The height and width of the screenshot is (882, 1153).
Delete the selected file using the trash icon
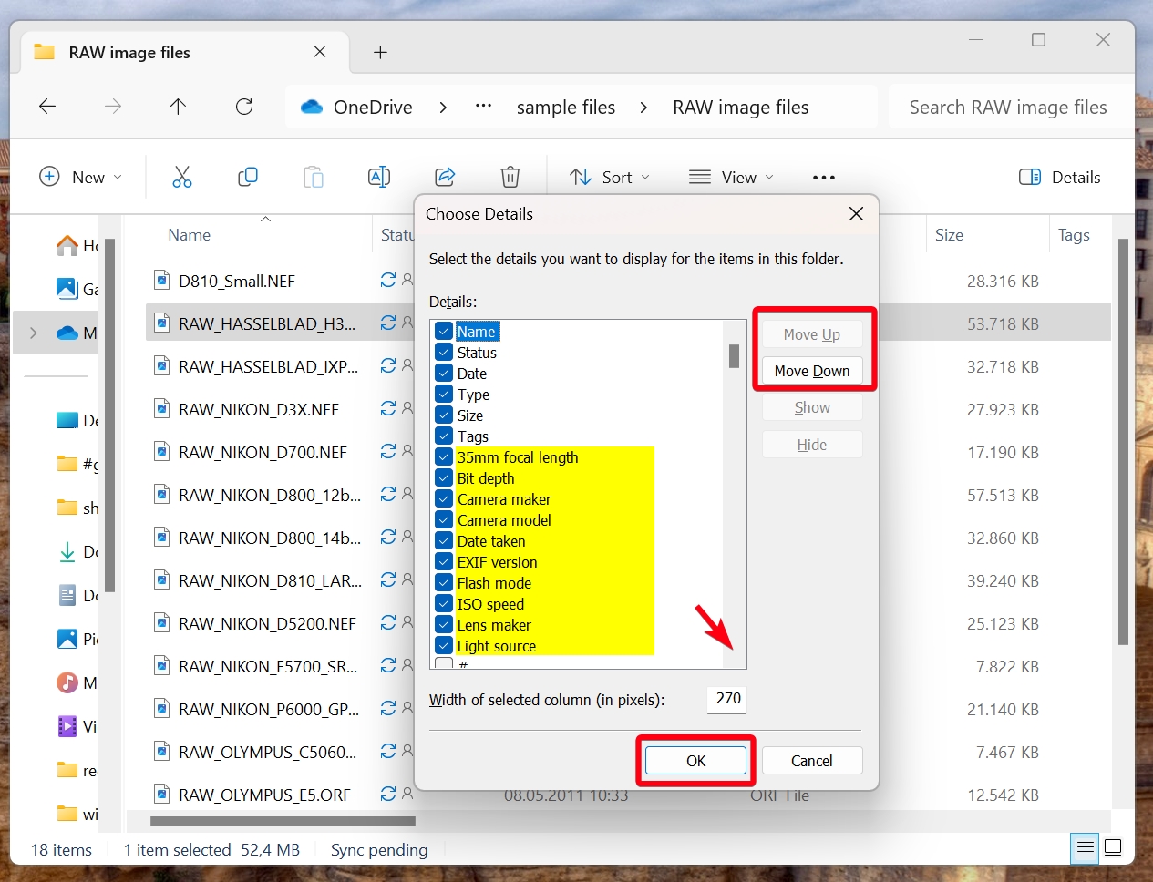pyautogui.click(x=510, y=176)
